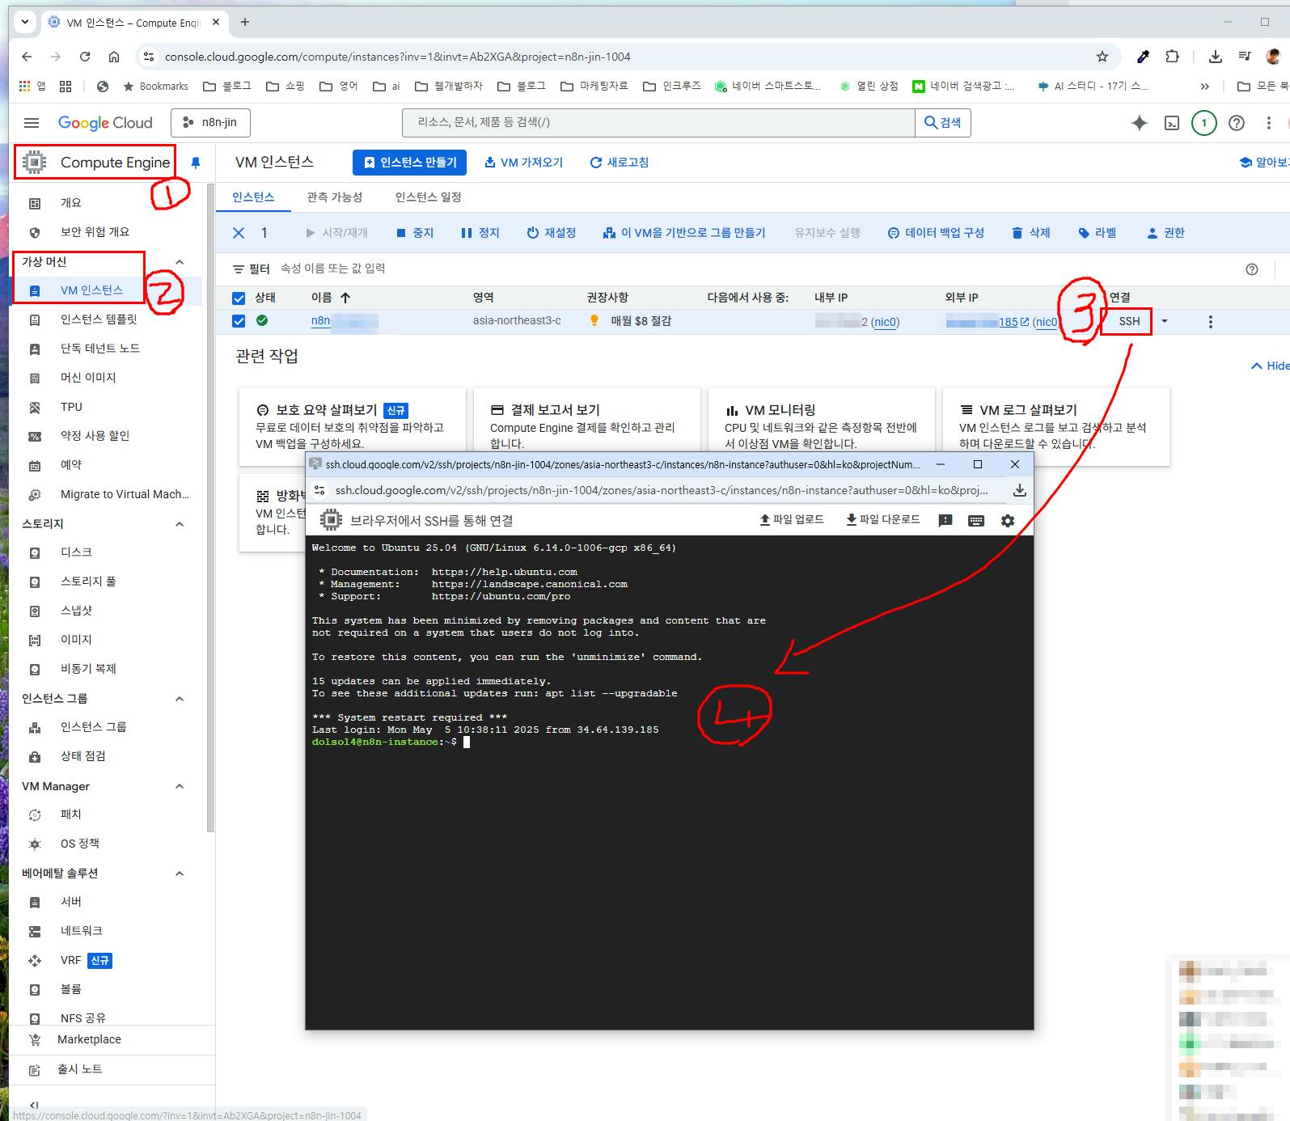Open the header three-dot settings menu
1290x1121 pixels.
(x=1268, y=123)
